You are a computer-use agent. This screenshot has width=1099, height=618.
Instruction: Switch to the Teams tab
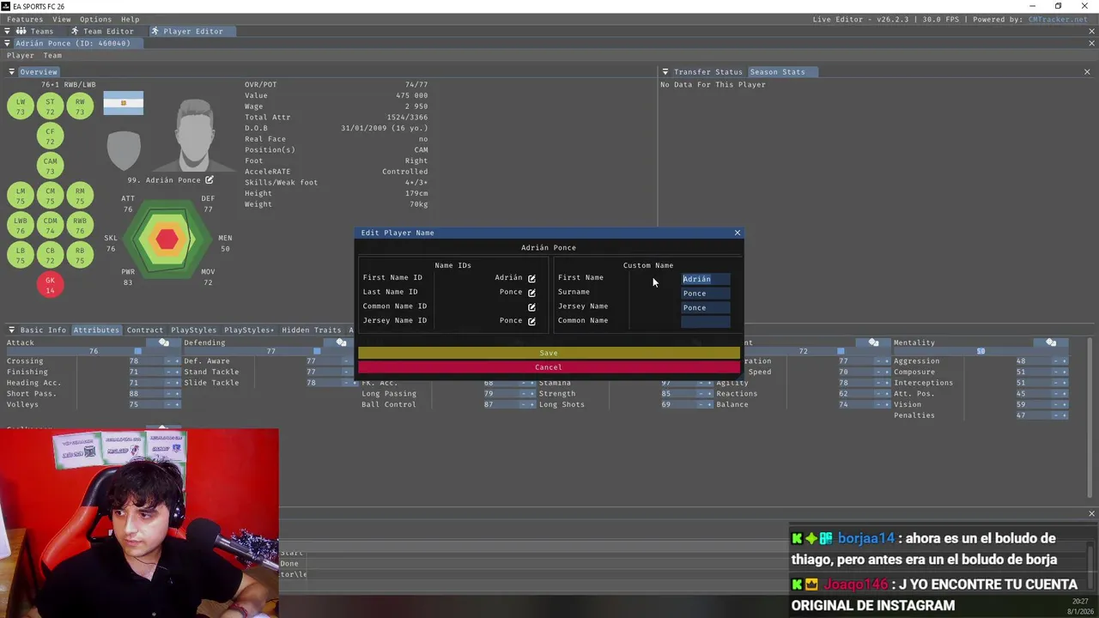point(36,31)
